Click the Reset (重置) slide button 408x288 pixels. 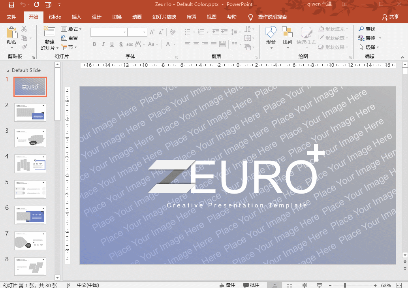70,38
